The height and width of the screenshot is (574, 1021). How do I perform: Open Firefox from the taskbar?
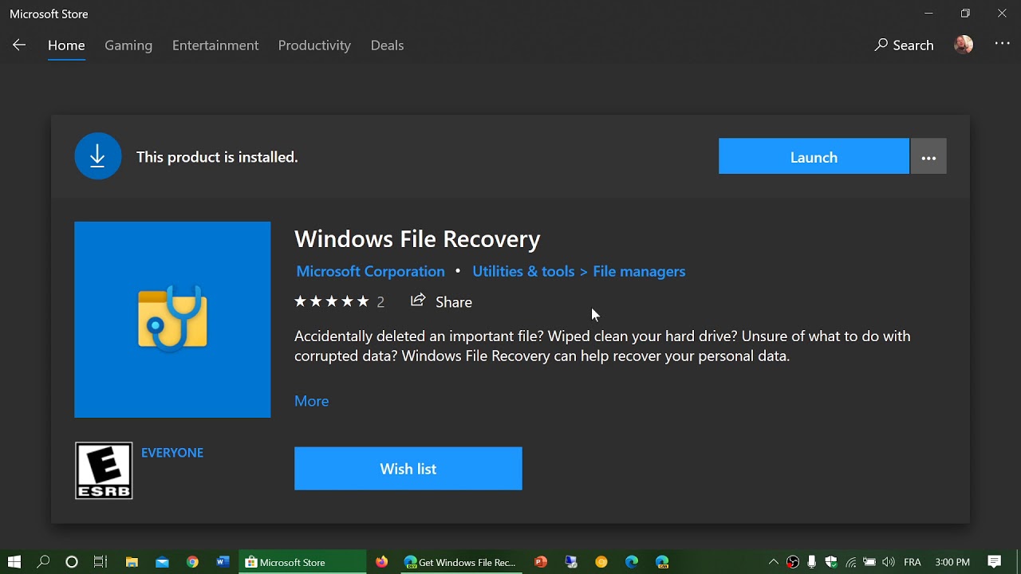382,562
